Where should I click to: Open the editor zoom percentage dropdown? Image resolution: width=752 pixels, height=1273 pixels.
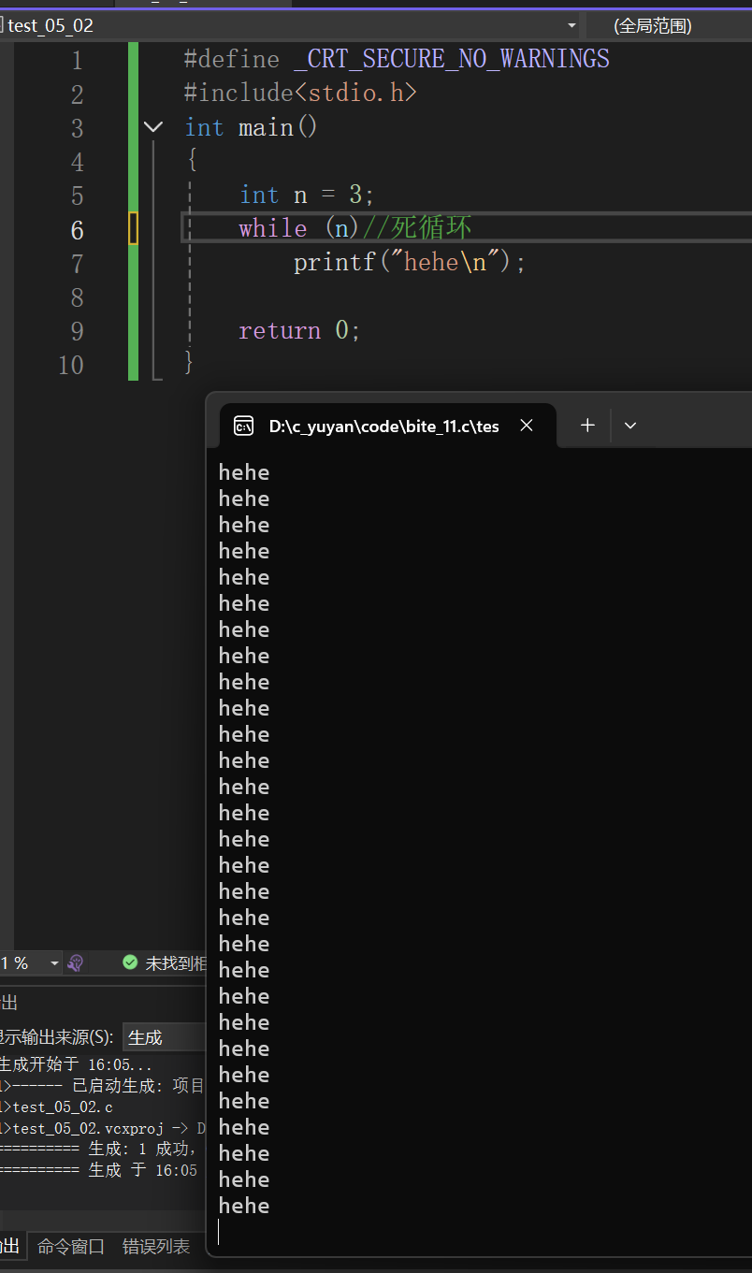54,962
